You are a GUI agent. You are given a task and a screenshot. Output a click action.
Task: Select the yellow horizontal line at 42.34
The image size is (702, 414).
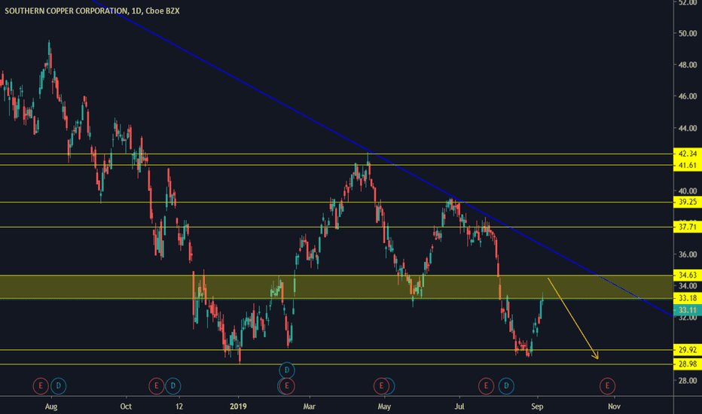337,154
